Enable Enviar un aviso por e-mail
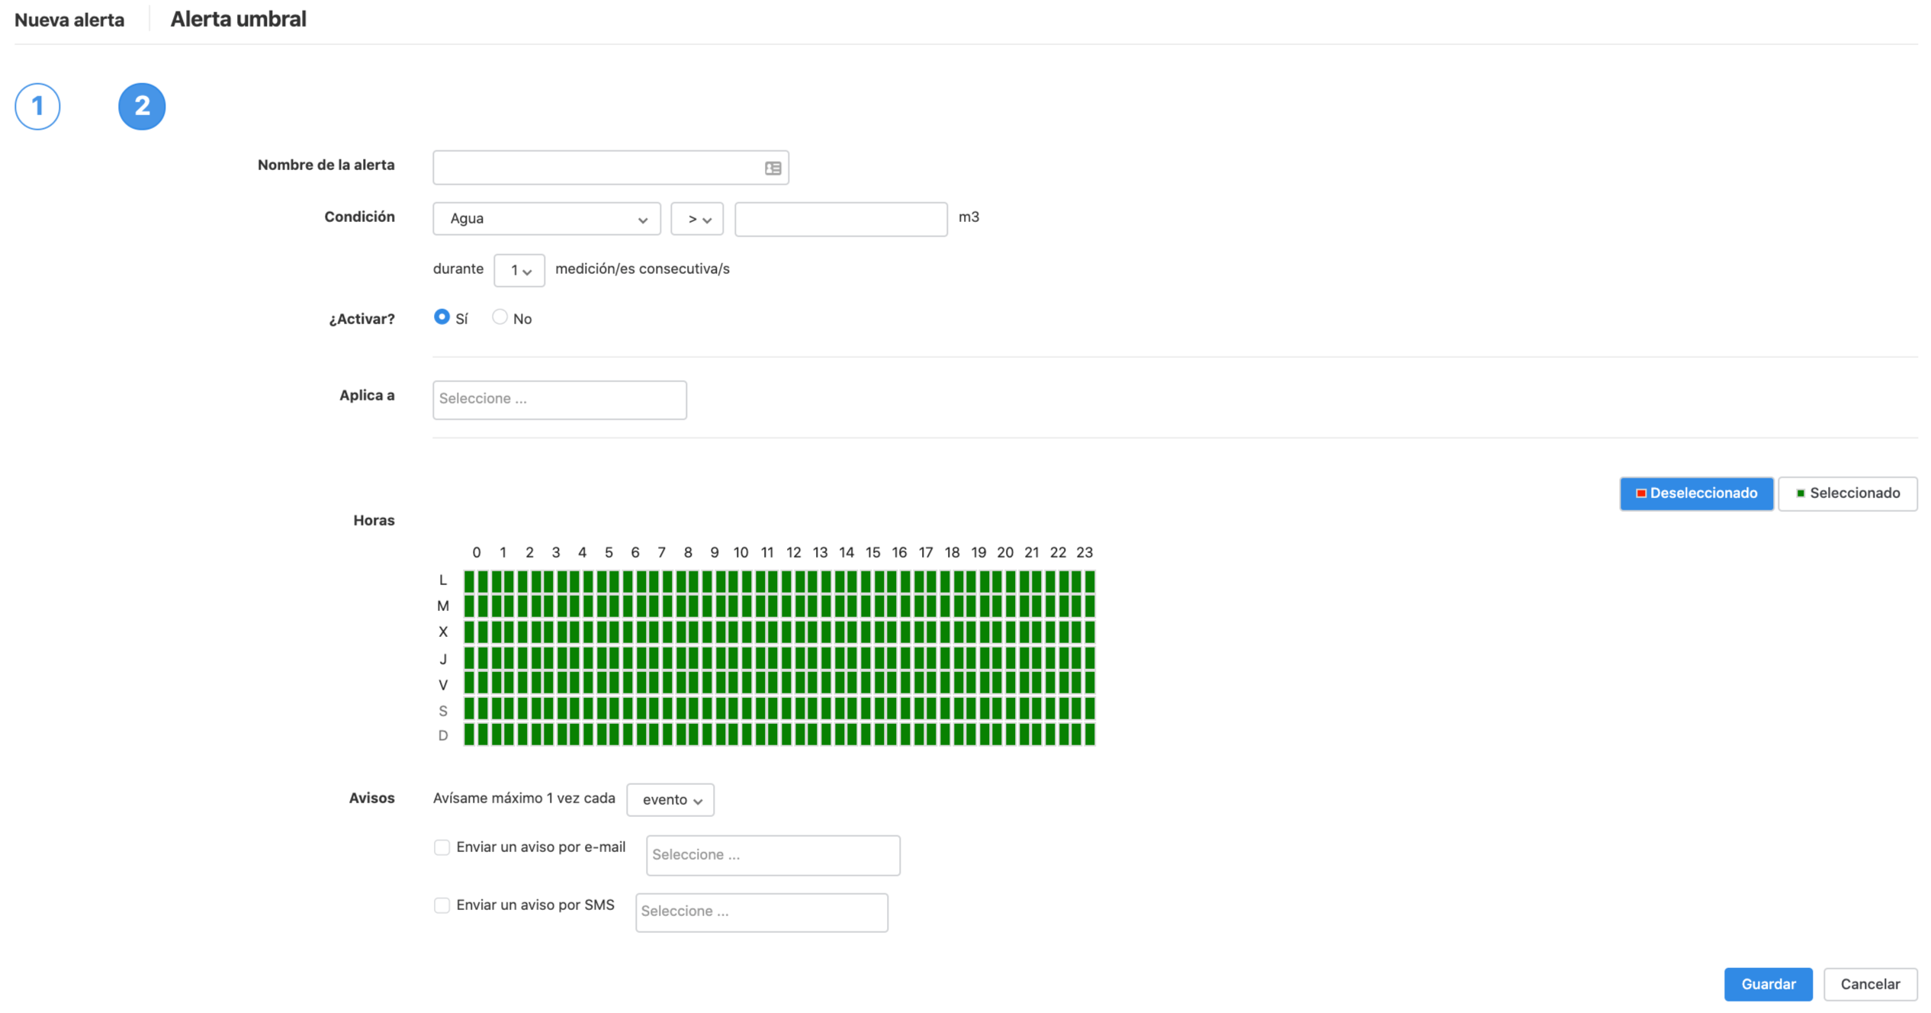This screenshot has width=1931, height=1013. 442,847
